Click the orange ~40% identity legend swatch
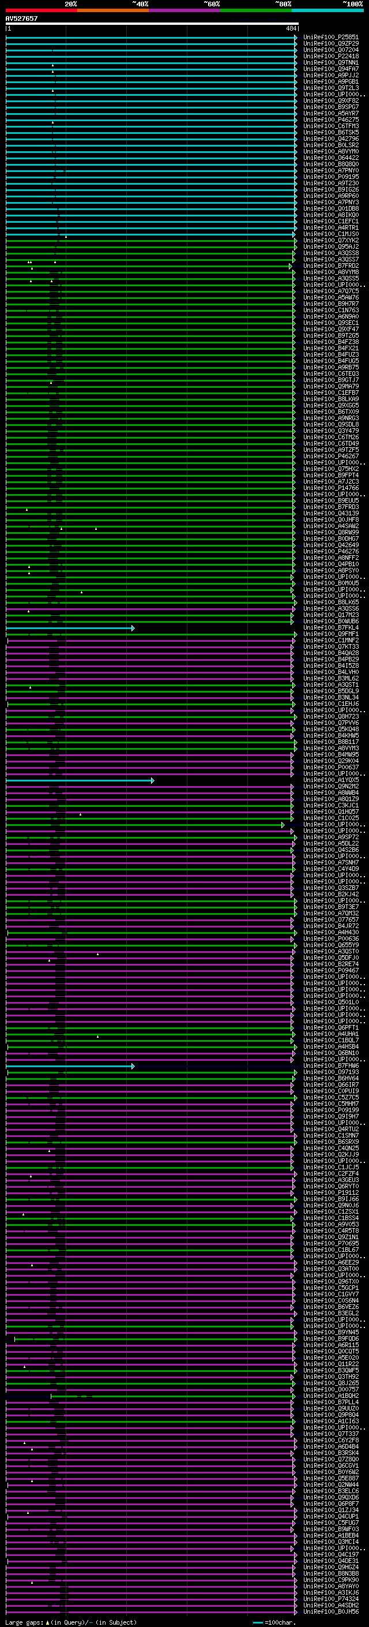 click(x=113, y=10)
